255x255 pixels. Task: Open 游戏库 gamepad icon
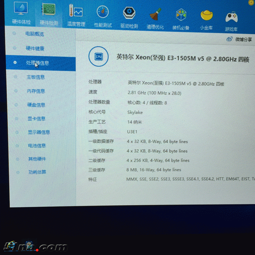point(232,17)
